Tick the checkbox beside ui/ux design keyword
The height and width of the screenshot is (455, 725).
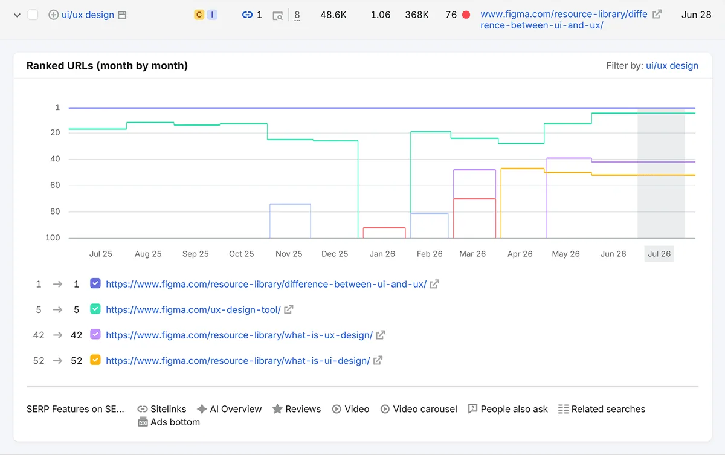click(x=33, y=15)
